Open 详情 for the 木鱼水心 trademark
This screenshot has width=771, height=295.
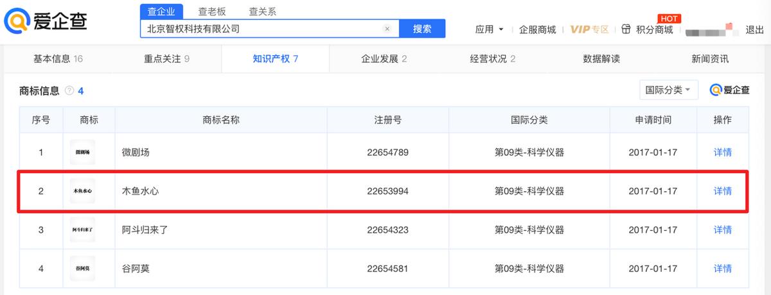point(723,191)
